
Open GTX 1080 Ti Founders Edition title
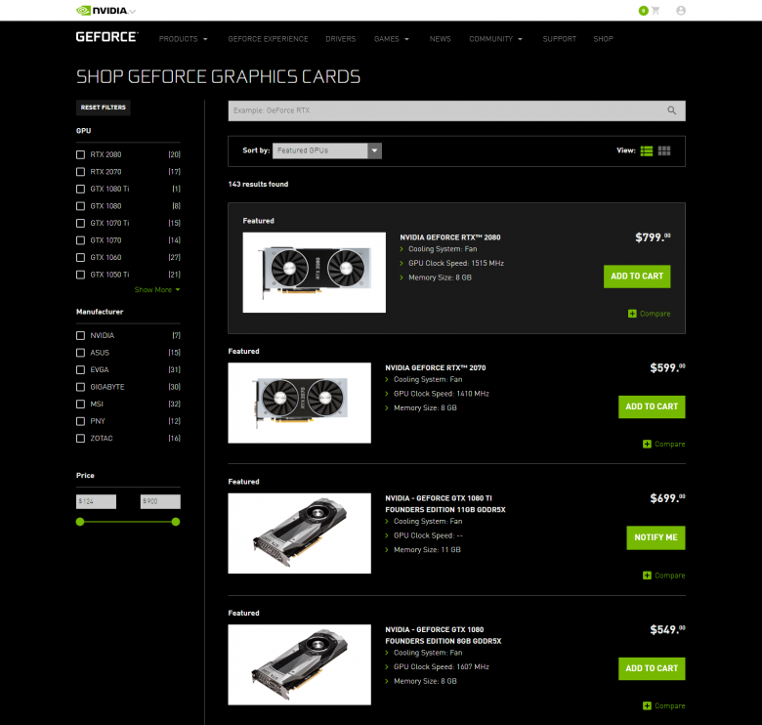(445, 504)
